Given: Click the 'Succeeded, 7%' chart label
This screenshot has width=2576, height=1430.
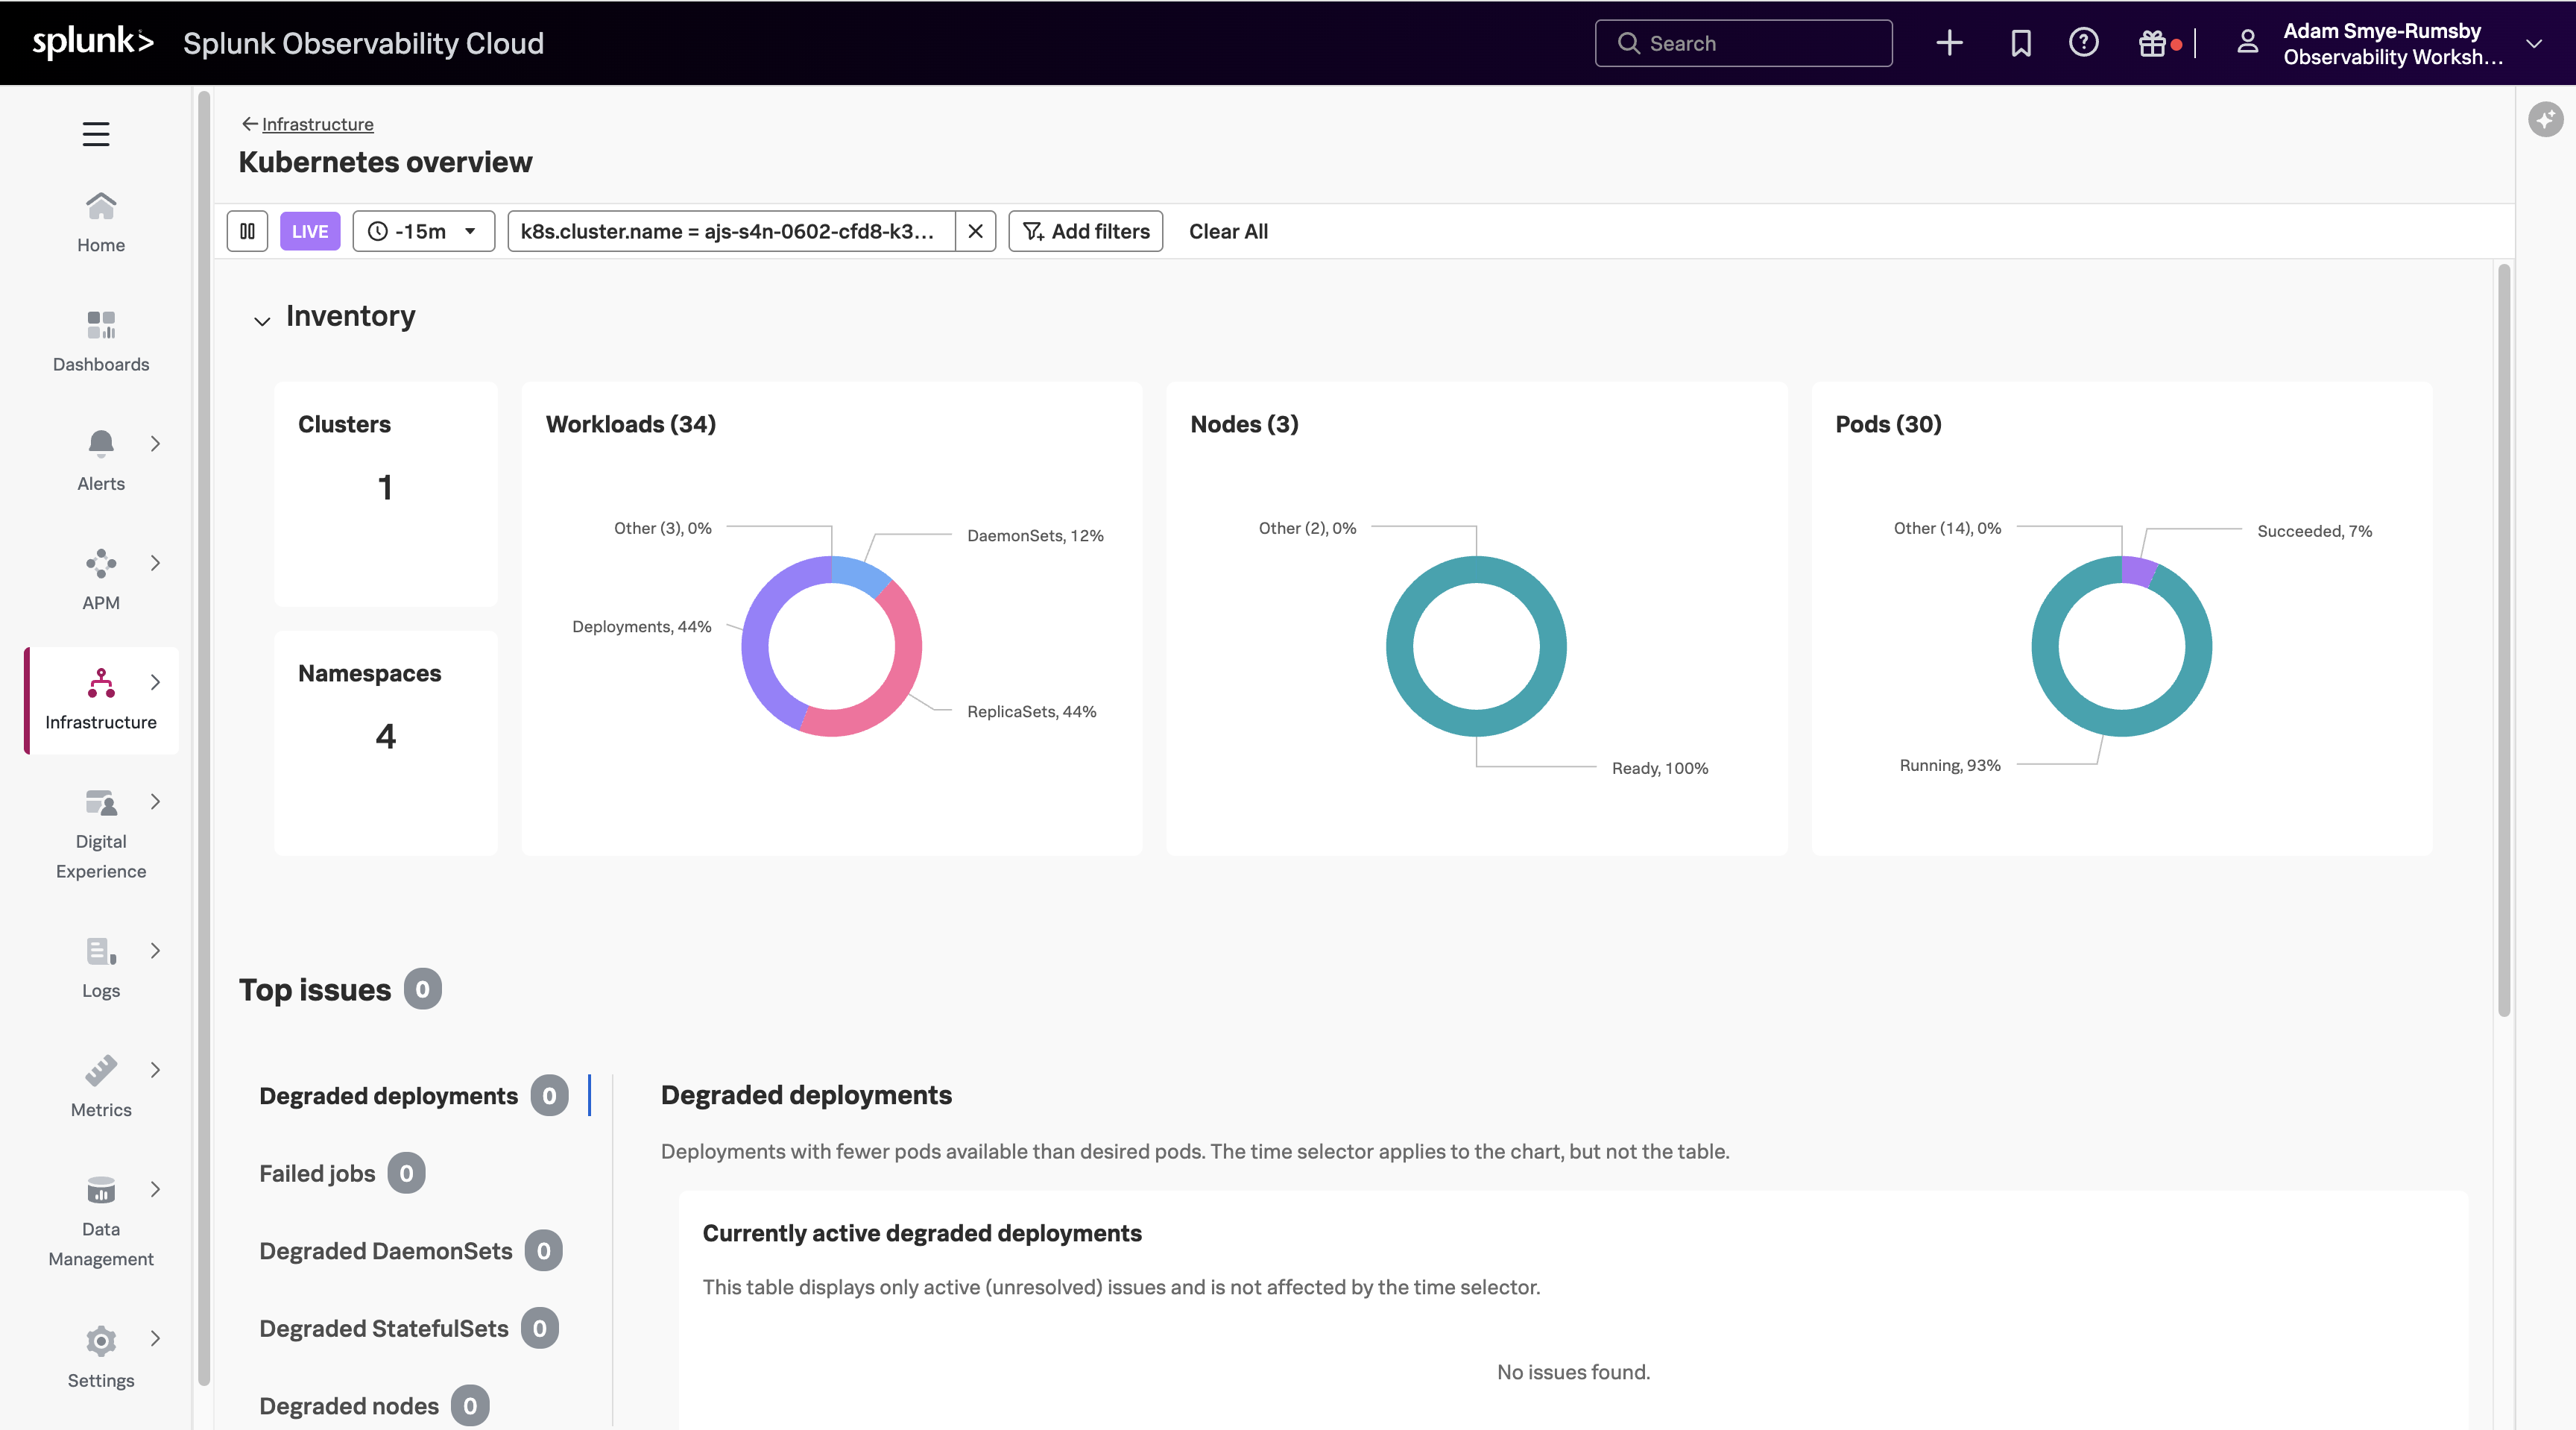Looking at the screenshot, I should tap(2314, 531).
